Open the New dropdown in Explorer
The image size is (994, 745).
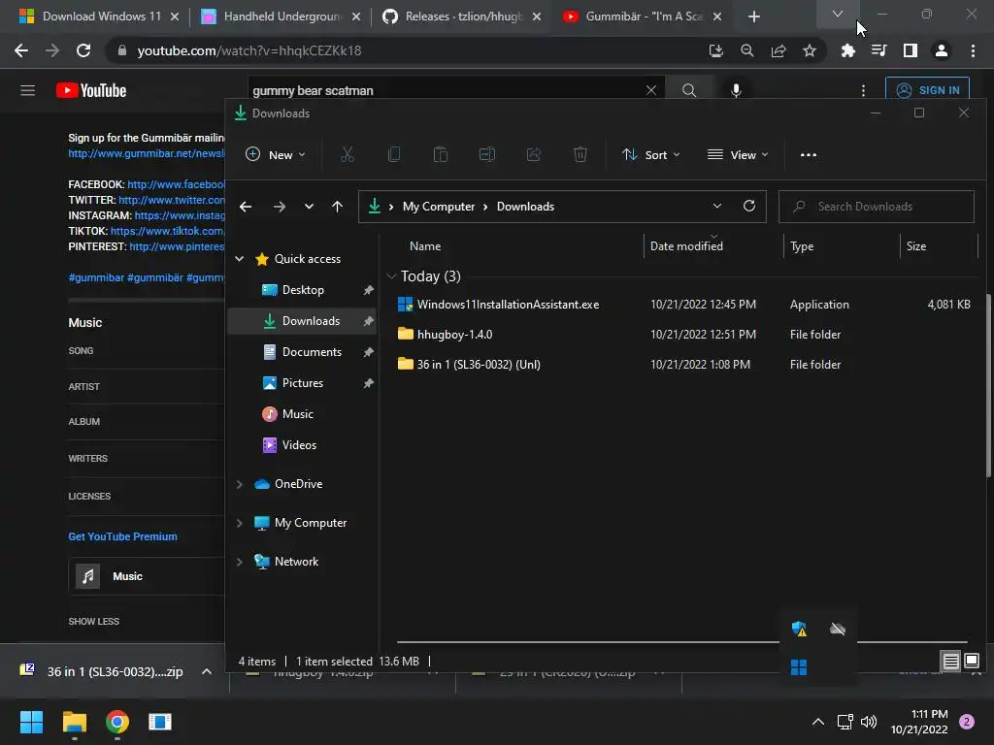coord(275,154)
